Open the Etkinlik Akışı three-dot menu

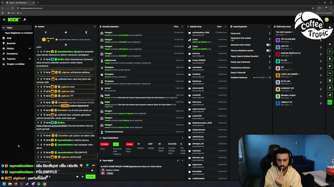[x=226, y=26]
